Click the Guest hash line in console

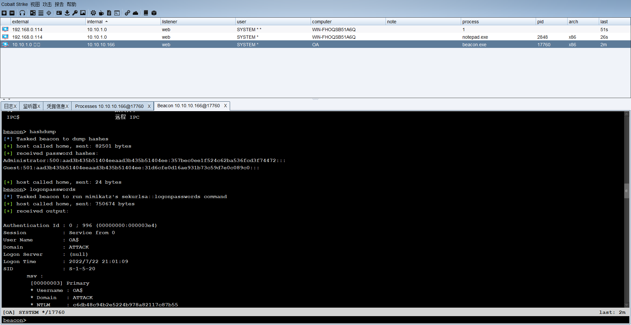tap(131, 168)
